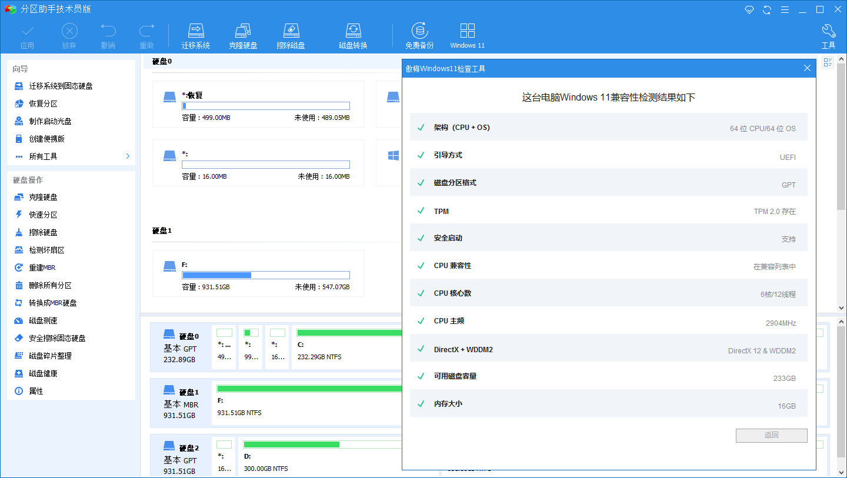This screenshot has height=478, width=847.
Task: Open the Disk Convert (磁盘转换) tool
Action: [x=354, y=34]
